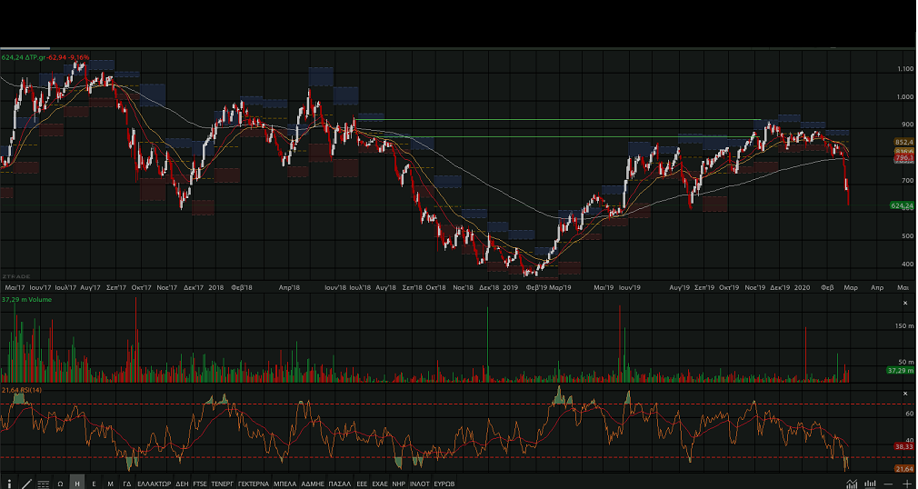
Task: Toggle the H daily timeframe button
Action: click(76, 484)
